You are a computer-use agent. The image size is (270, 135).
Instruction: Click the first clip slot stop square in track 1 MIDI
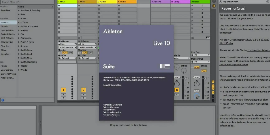point(59,6)
